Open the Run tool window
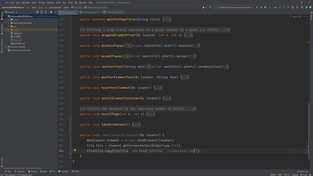Screen dimensions: 313x176 point(8,172)
